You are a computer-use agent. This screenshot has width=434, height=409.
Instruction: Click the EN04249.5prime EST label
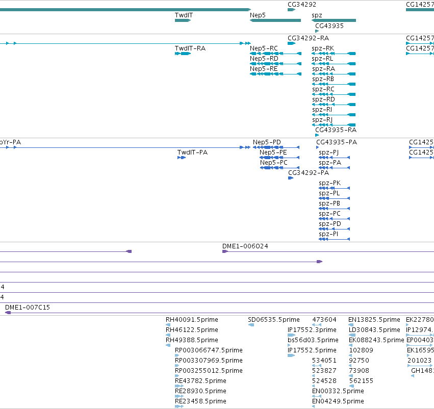point(338,402)
